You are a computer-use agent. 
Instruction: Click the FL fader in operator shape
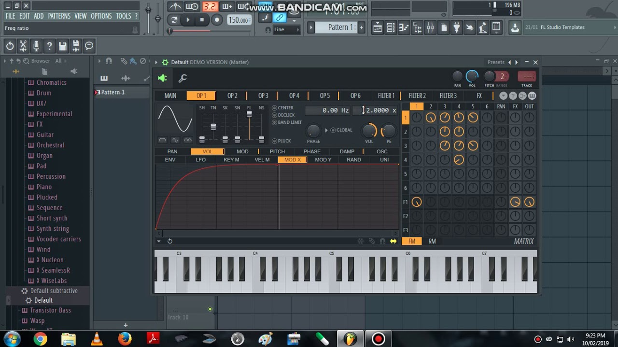click(249, 114)
